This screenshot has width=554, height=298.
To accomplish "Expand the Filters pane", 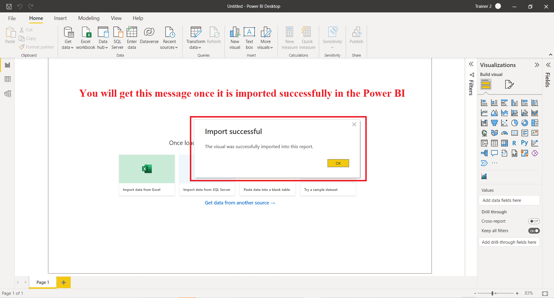I will tap(471, 64).
